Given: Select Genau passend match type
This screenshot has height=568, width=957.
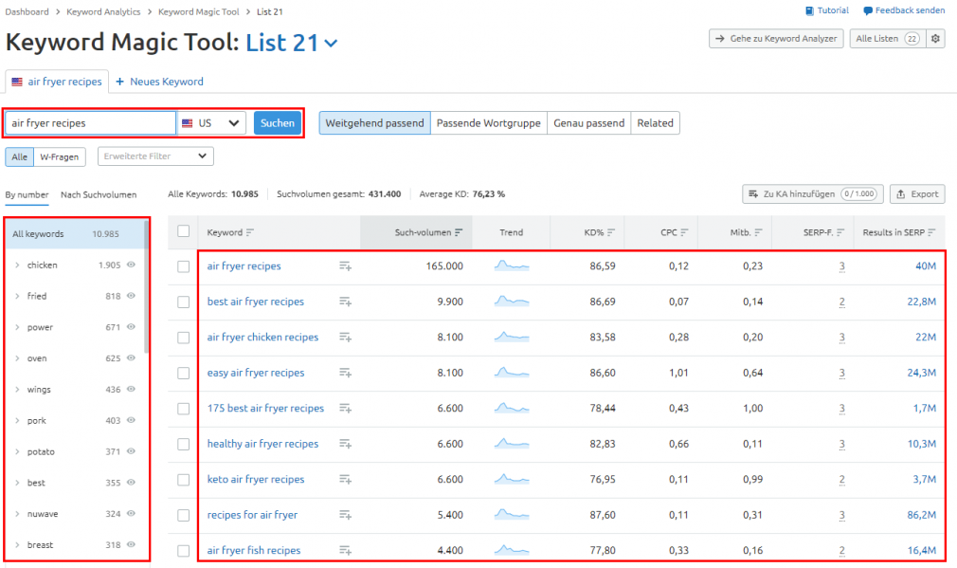Looking at the screenshot, I should [589, 122].
